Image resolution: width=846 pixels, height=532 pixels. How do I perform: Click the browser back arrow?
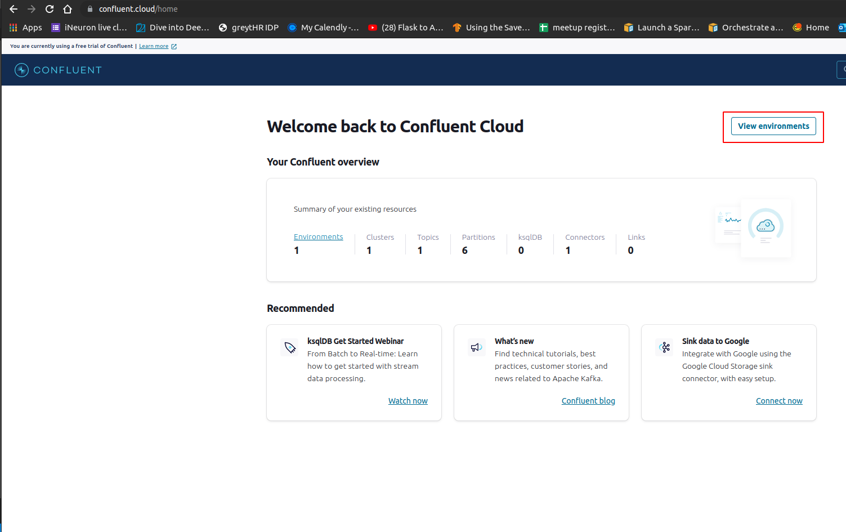pos(13,8)
